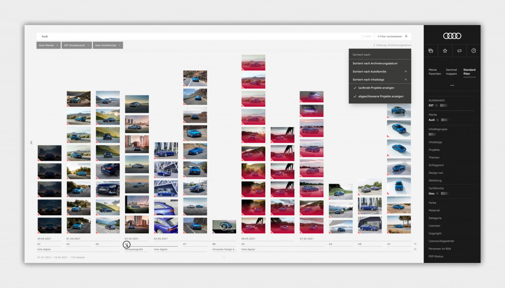Click the zoom lens icon under 02.05.2021
The image size is (505, 288).
click(127, 244)
